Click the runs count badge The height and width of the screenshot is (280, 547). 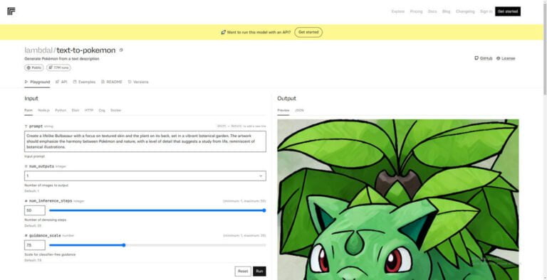click(58, 68)
